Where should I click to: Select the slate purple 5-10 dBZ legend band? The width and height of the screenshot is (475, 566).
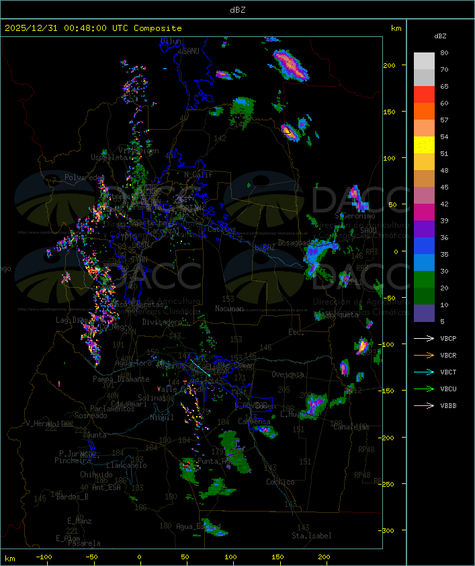424,313
